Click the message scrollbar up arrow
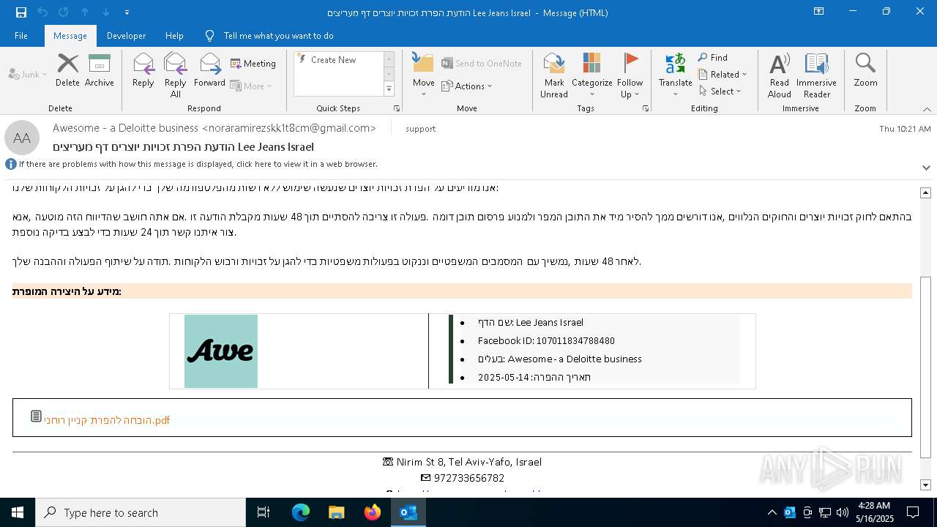The width and height of the screenshot is (937, 527). 925,193
